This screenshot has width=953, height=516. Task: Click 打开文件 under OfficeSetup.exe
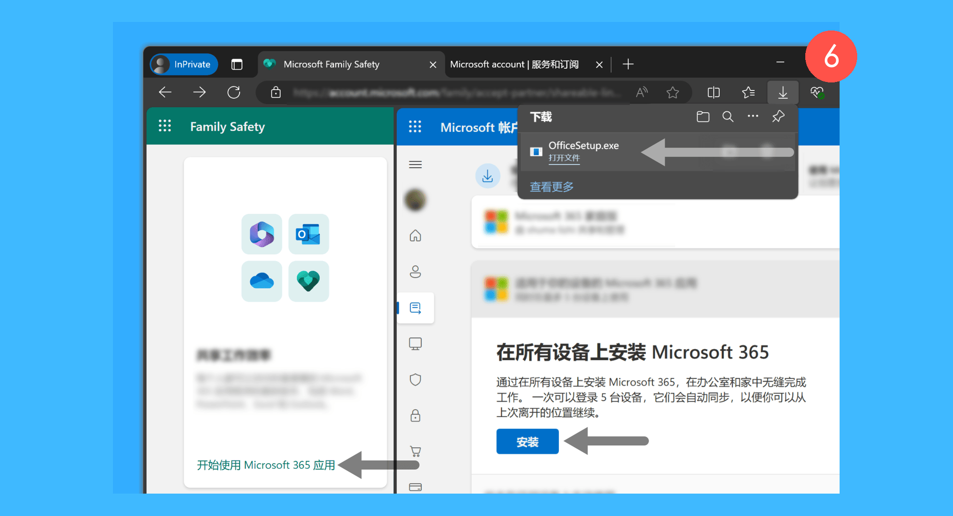564,158
